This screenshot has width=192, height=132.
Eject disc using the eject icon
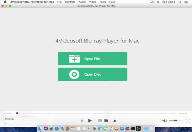click(115, 121)
